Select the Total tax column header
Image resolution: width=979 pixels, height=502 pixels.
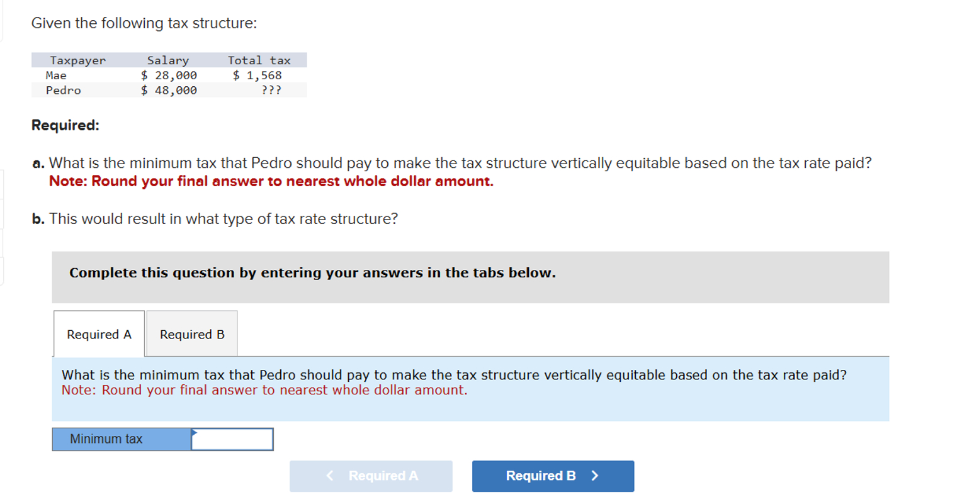259,60
